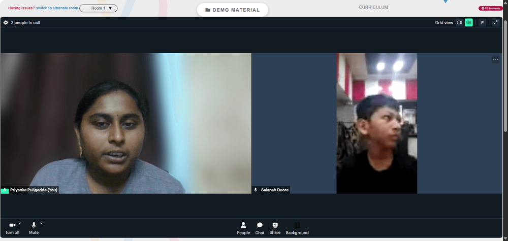Click the '2 people in call' text
The height and width of the screenshot is (241, 508).
25,23
